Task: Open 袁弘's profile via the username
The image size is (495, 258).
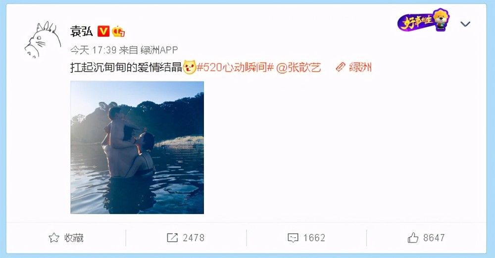Action: [82, 31]
